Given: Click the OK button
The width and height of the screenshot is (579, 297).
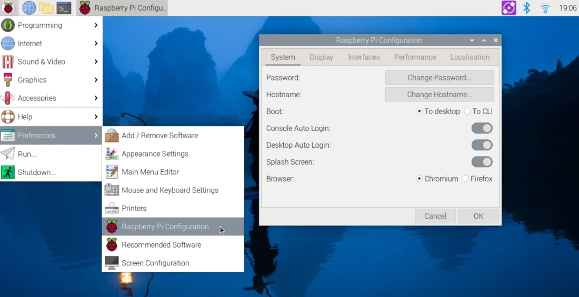Looking at the screenshot, I should coord(478,216).
